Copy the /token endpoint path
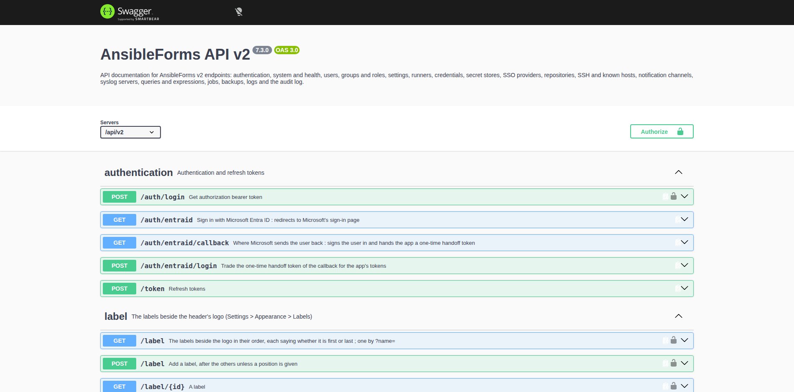This screenshot has height=392, width=794. coord(677,288)
